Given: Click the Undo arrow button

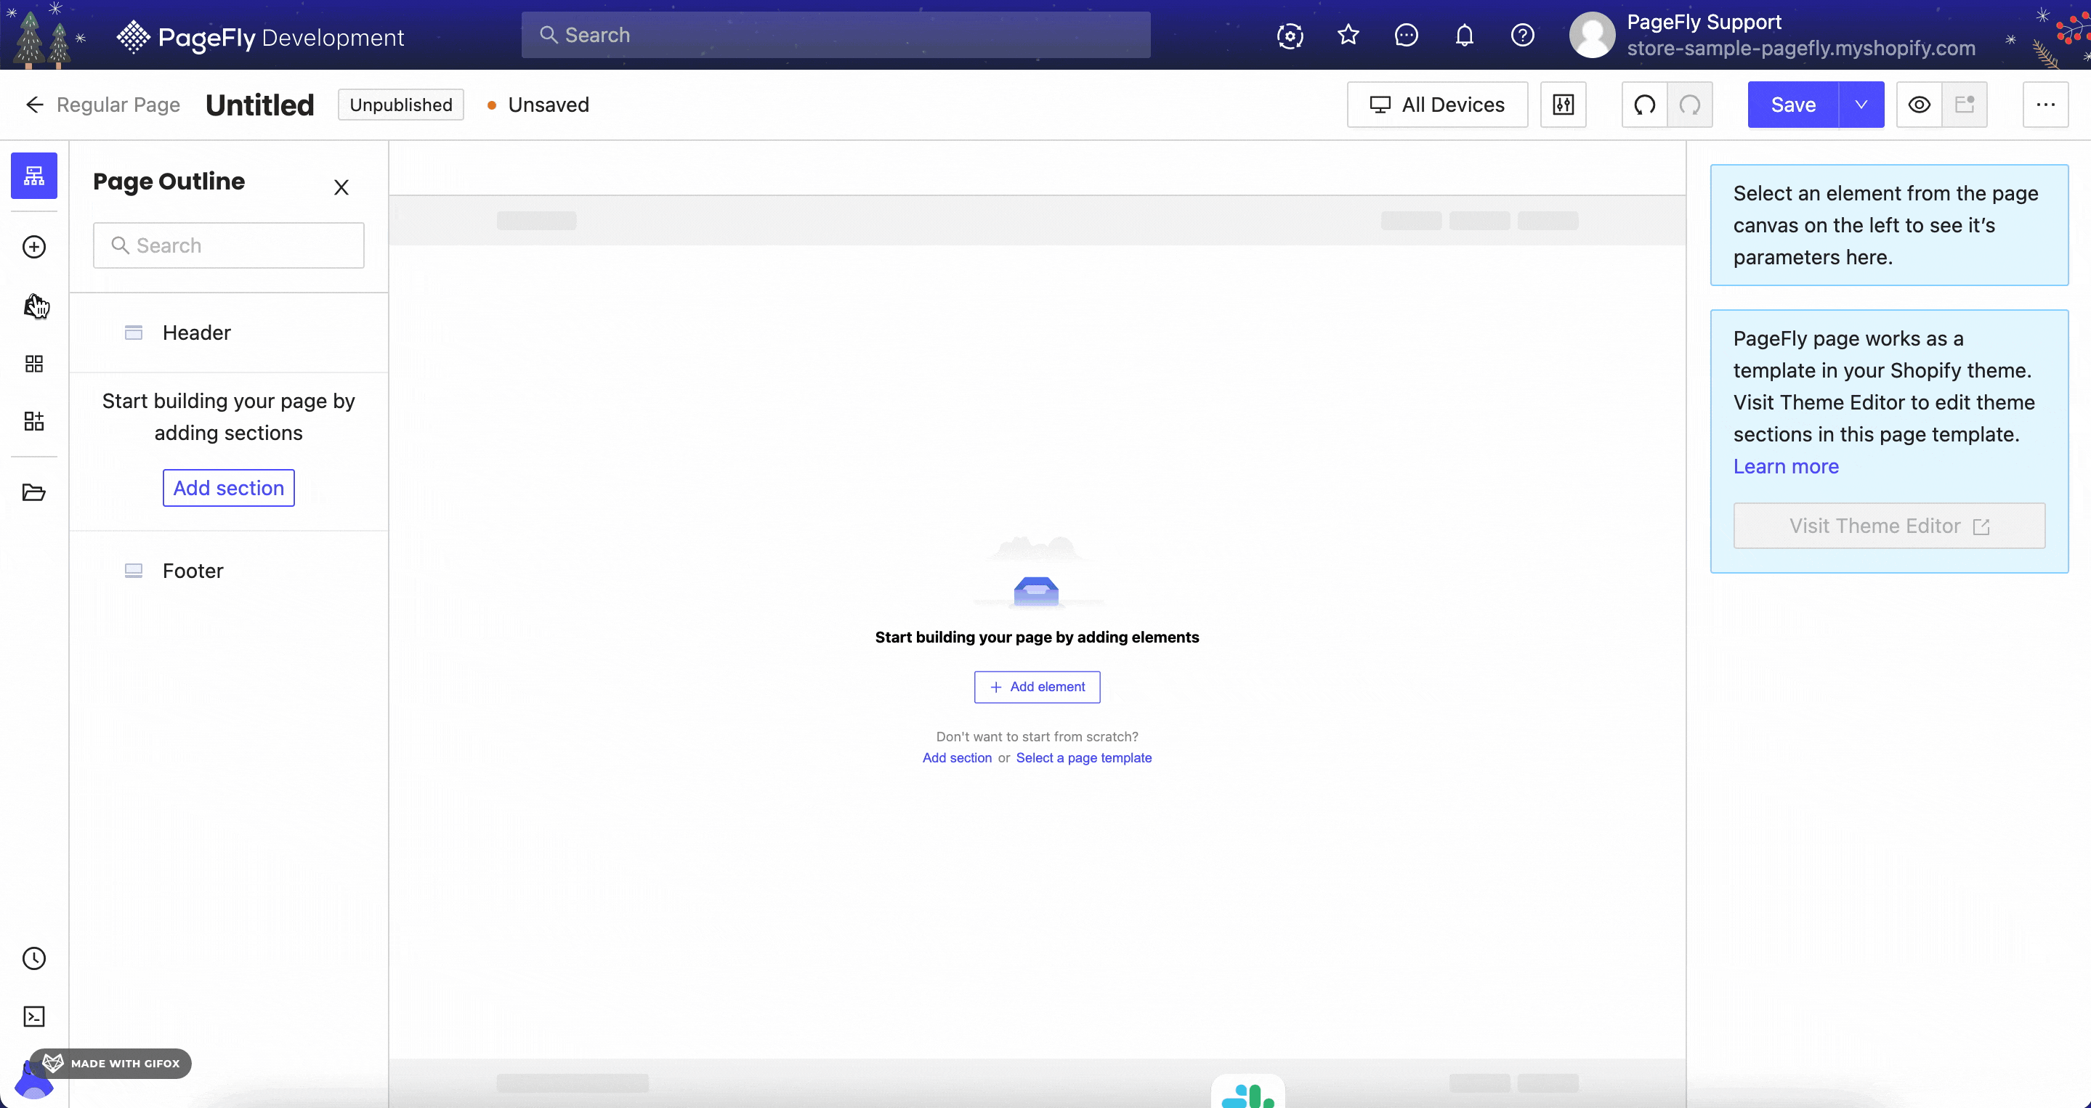Looking at the screenshot, I should click(x=1645, y=105).
